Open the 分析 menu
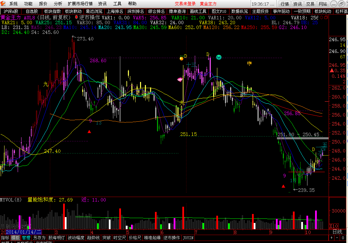This screenshot has height=243, width=348. click(x=58, y=4)
